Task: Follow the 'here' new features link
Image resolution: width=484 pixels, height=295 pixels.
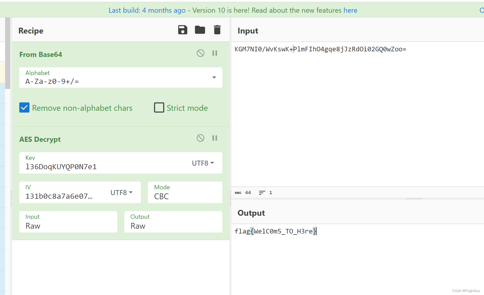Action: pyautogui.click(x=350, y=10)
